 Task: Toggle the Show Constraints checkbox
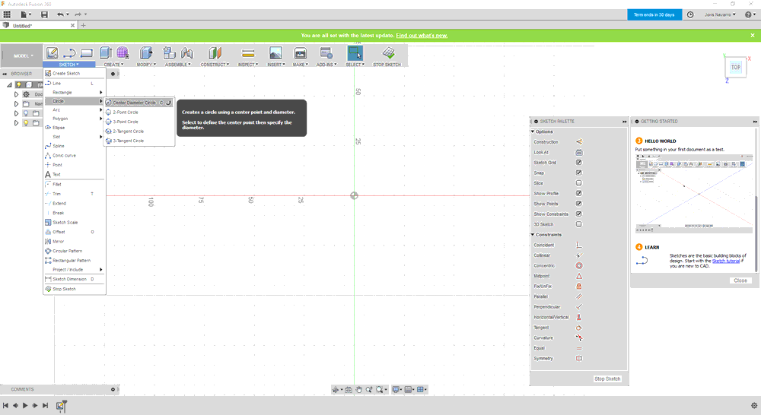tap(578, 214)
